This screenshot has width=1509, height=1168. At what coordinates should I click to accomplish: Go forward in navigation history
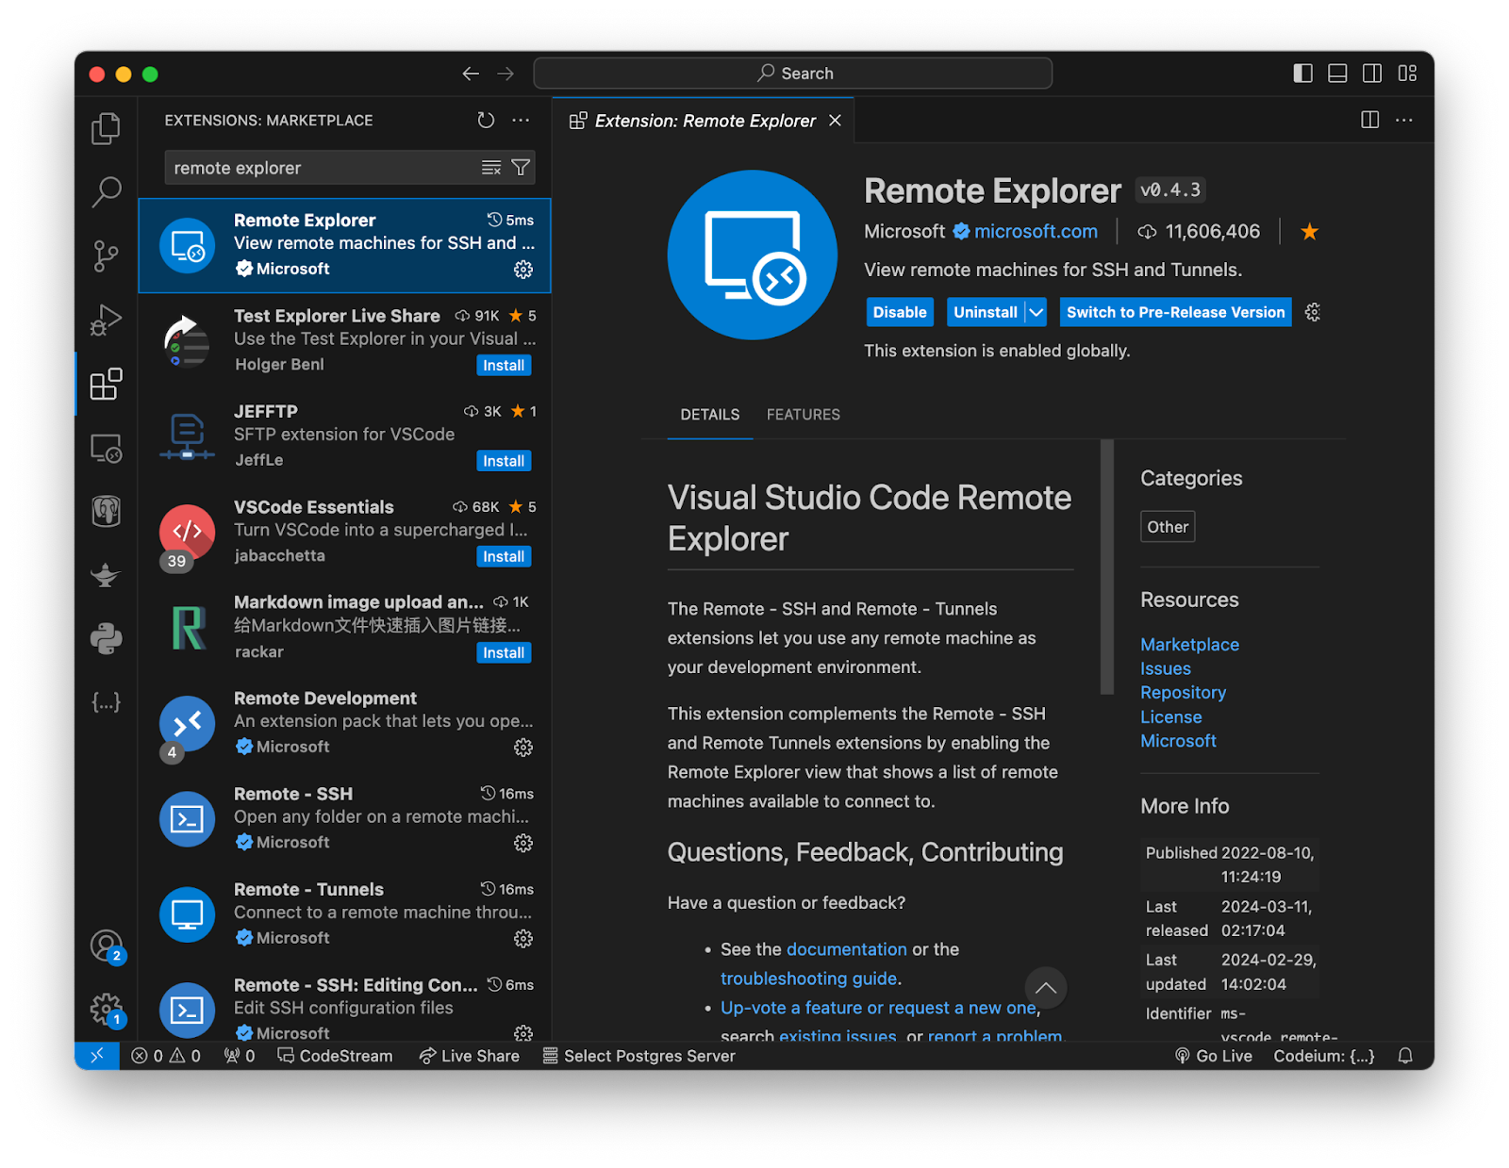[506, 74]
